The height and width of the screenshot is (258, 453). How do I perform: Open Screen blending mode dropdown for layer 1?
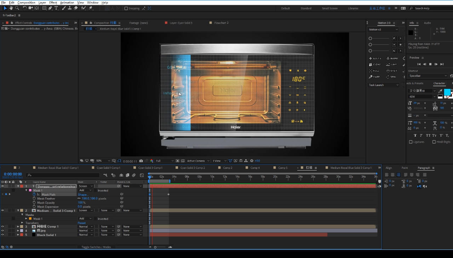[86, 186]
